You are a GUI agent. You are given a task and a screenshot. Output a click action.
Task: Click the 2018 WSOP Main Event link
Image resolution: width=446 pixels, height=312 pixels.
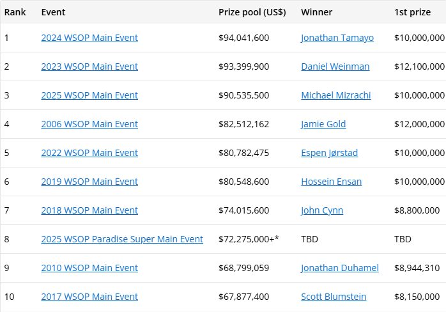pos(89,210)
